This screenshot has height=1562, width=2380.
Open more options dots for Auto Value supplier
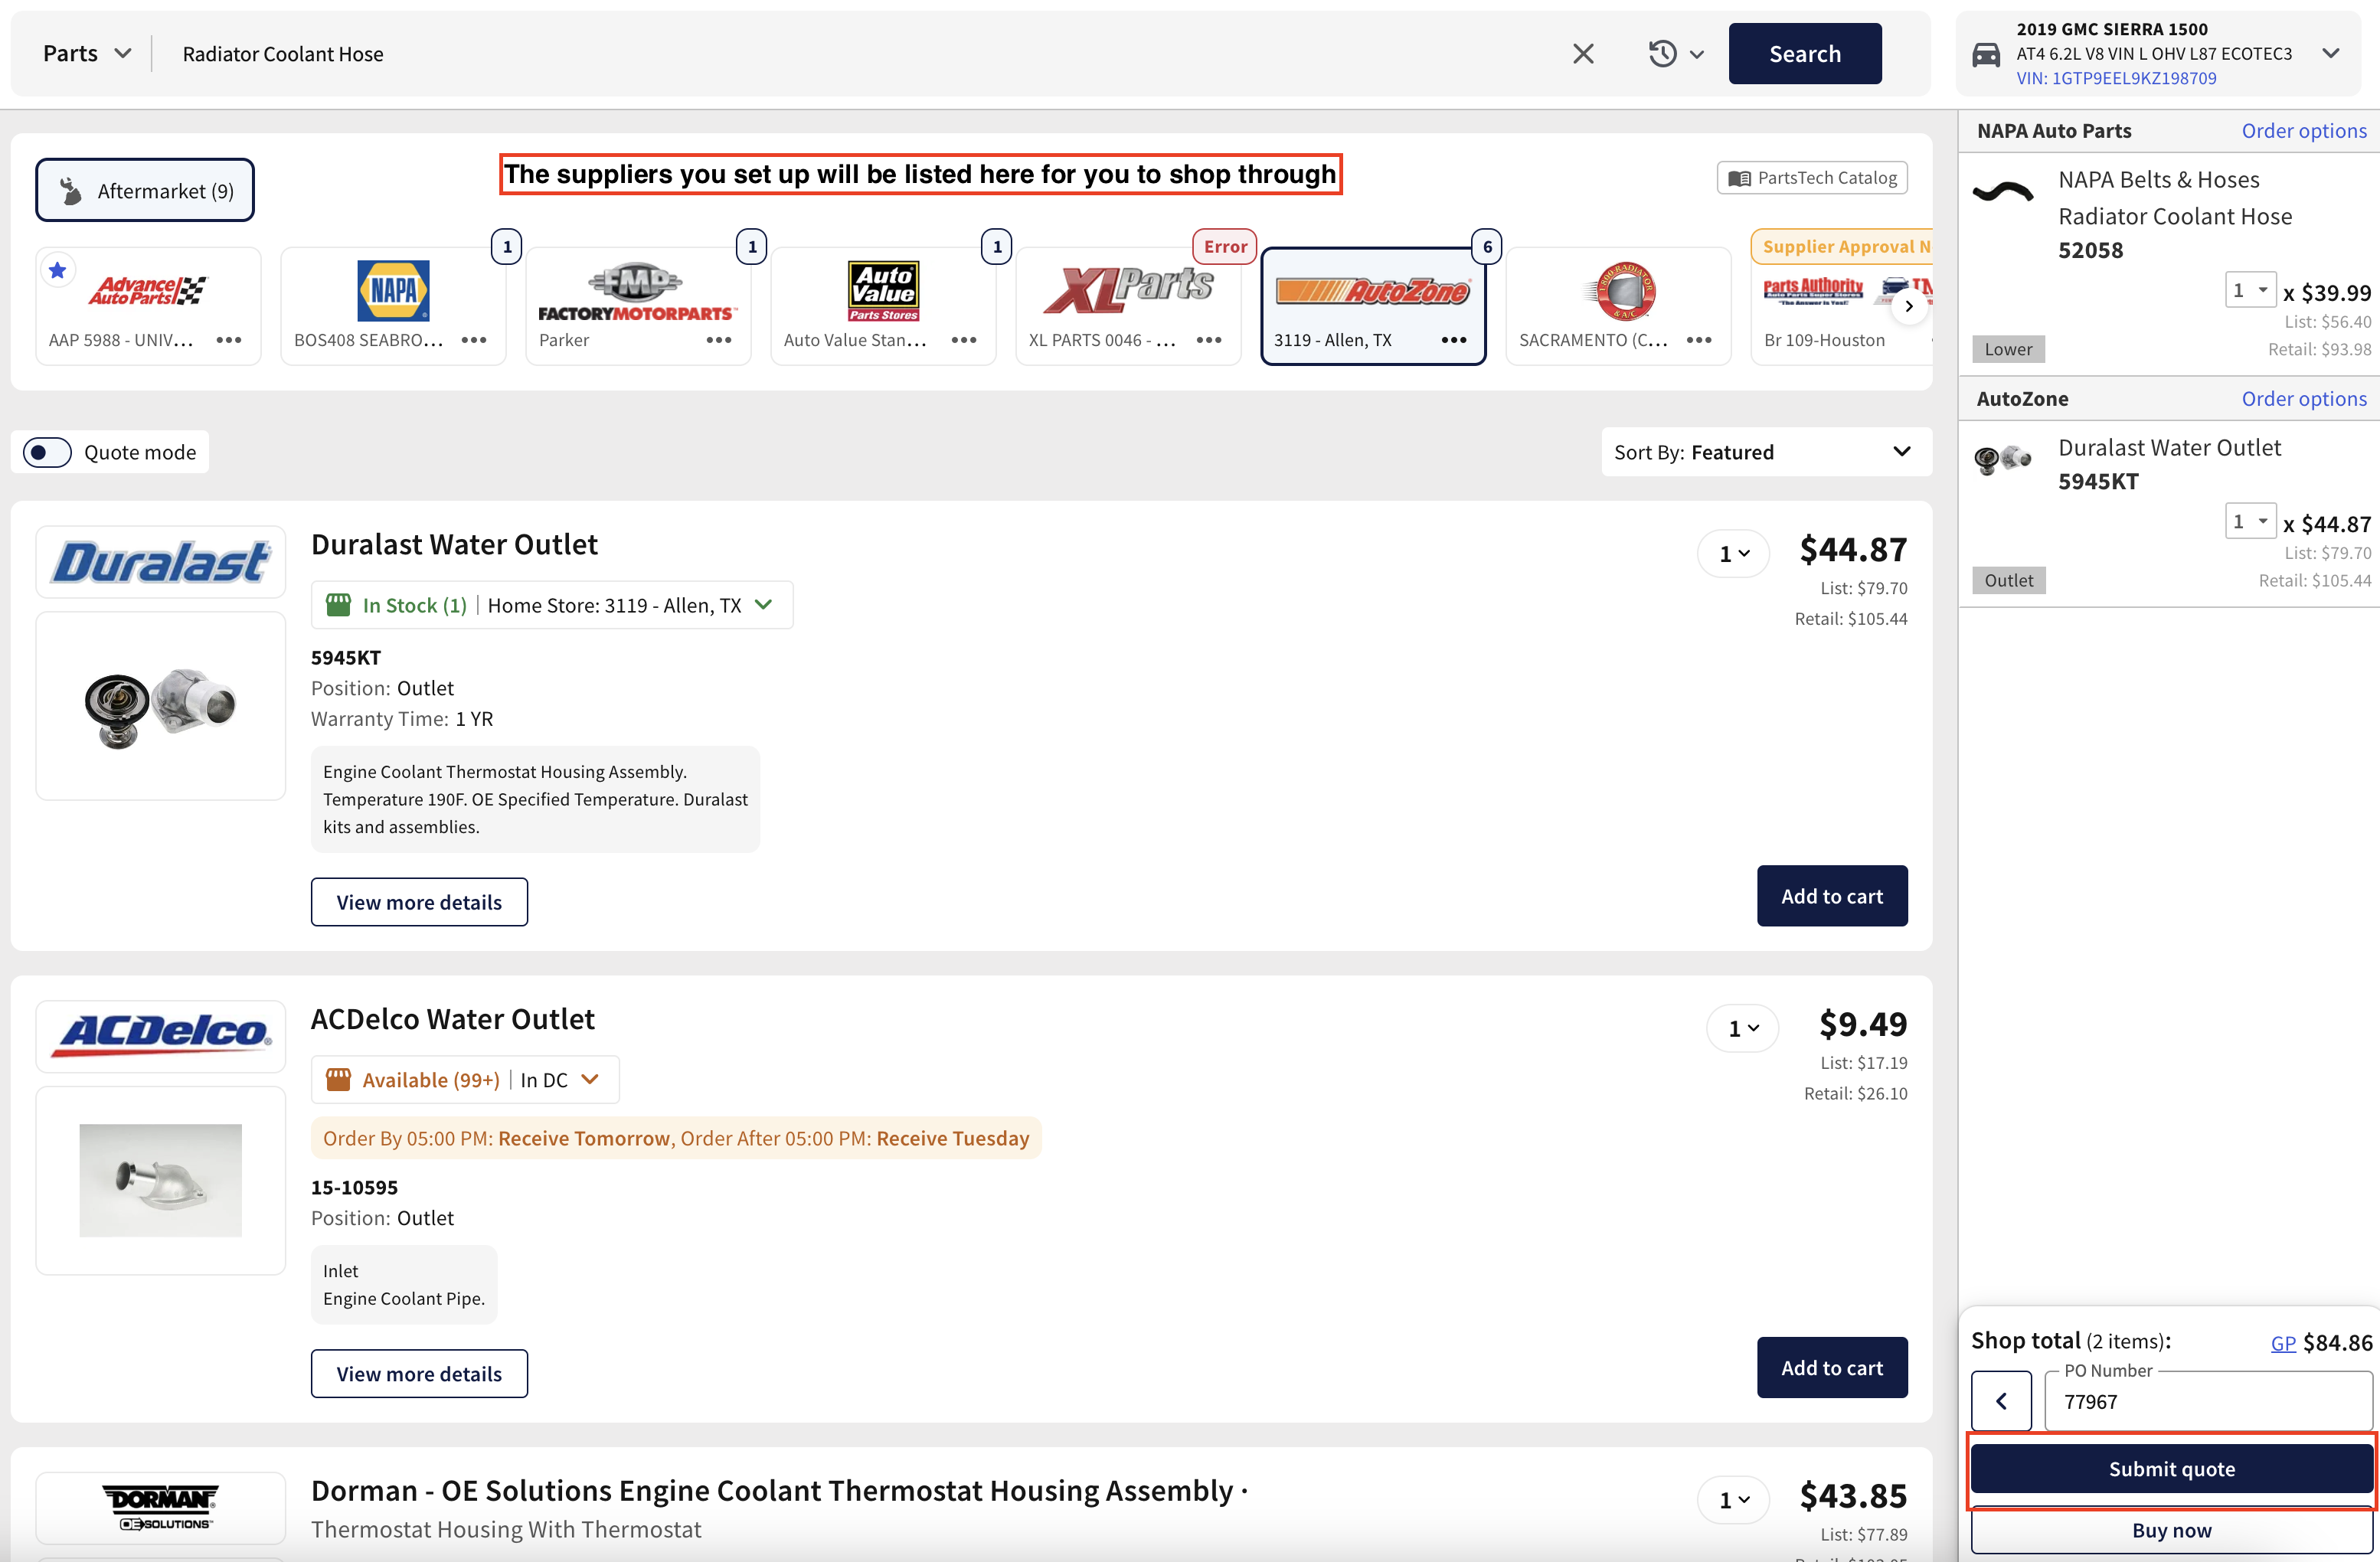click(x=964, y=340)
